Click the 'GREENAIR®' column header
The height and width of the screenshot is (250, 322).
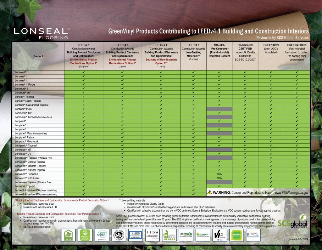point(271,45)
